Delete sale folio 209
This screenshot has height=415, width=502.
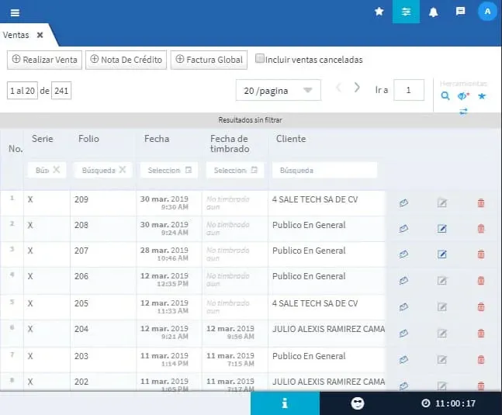tap(481, 203)
